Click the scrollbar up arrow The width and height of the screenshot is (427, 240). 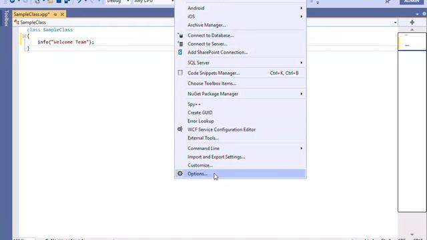click(x=412, y=29)
